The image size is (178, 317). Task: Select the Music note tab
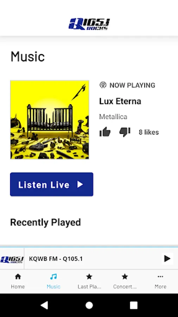click(53, 276)
